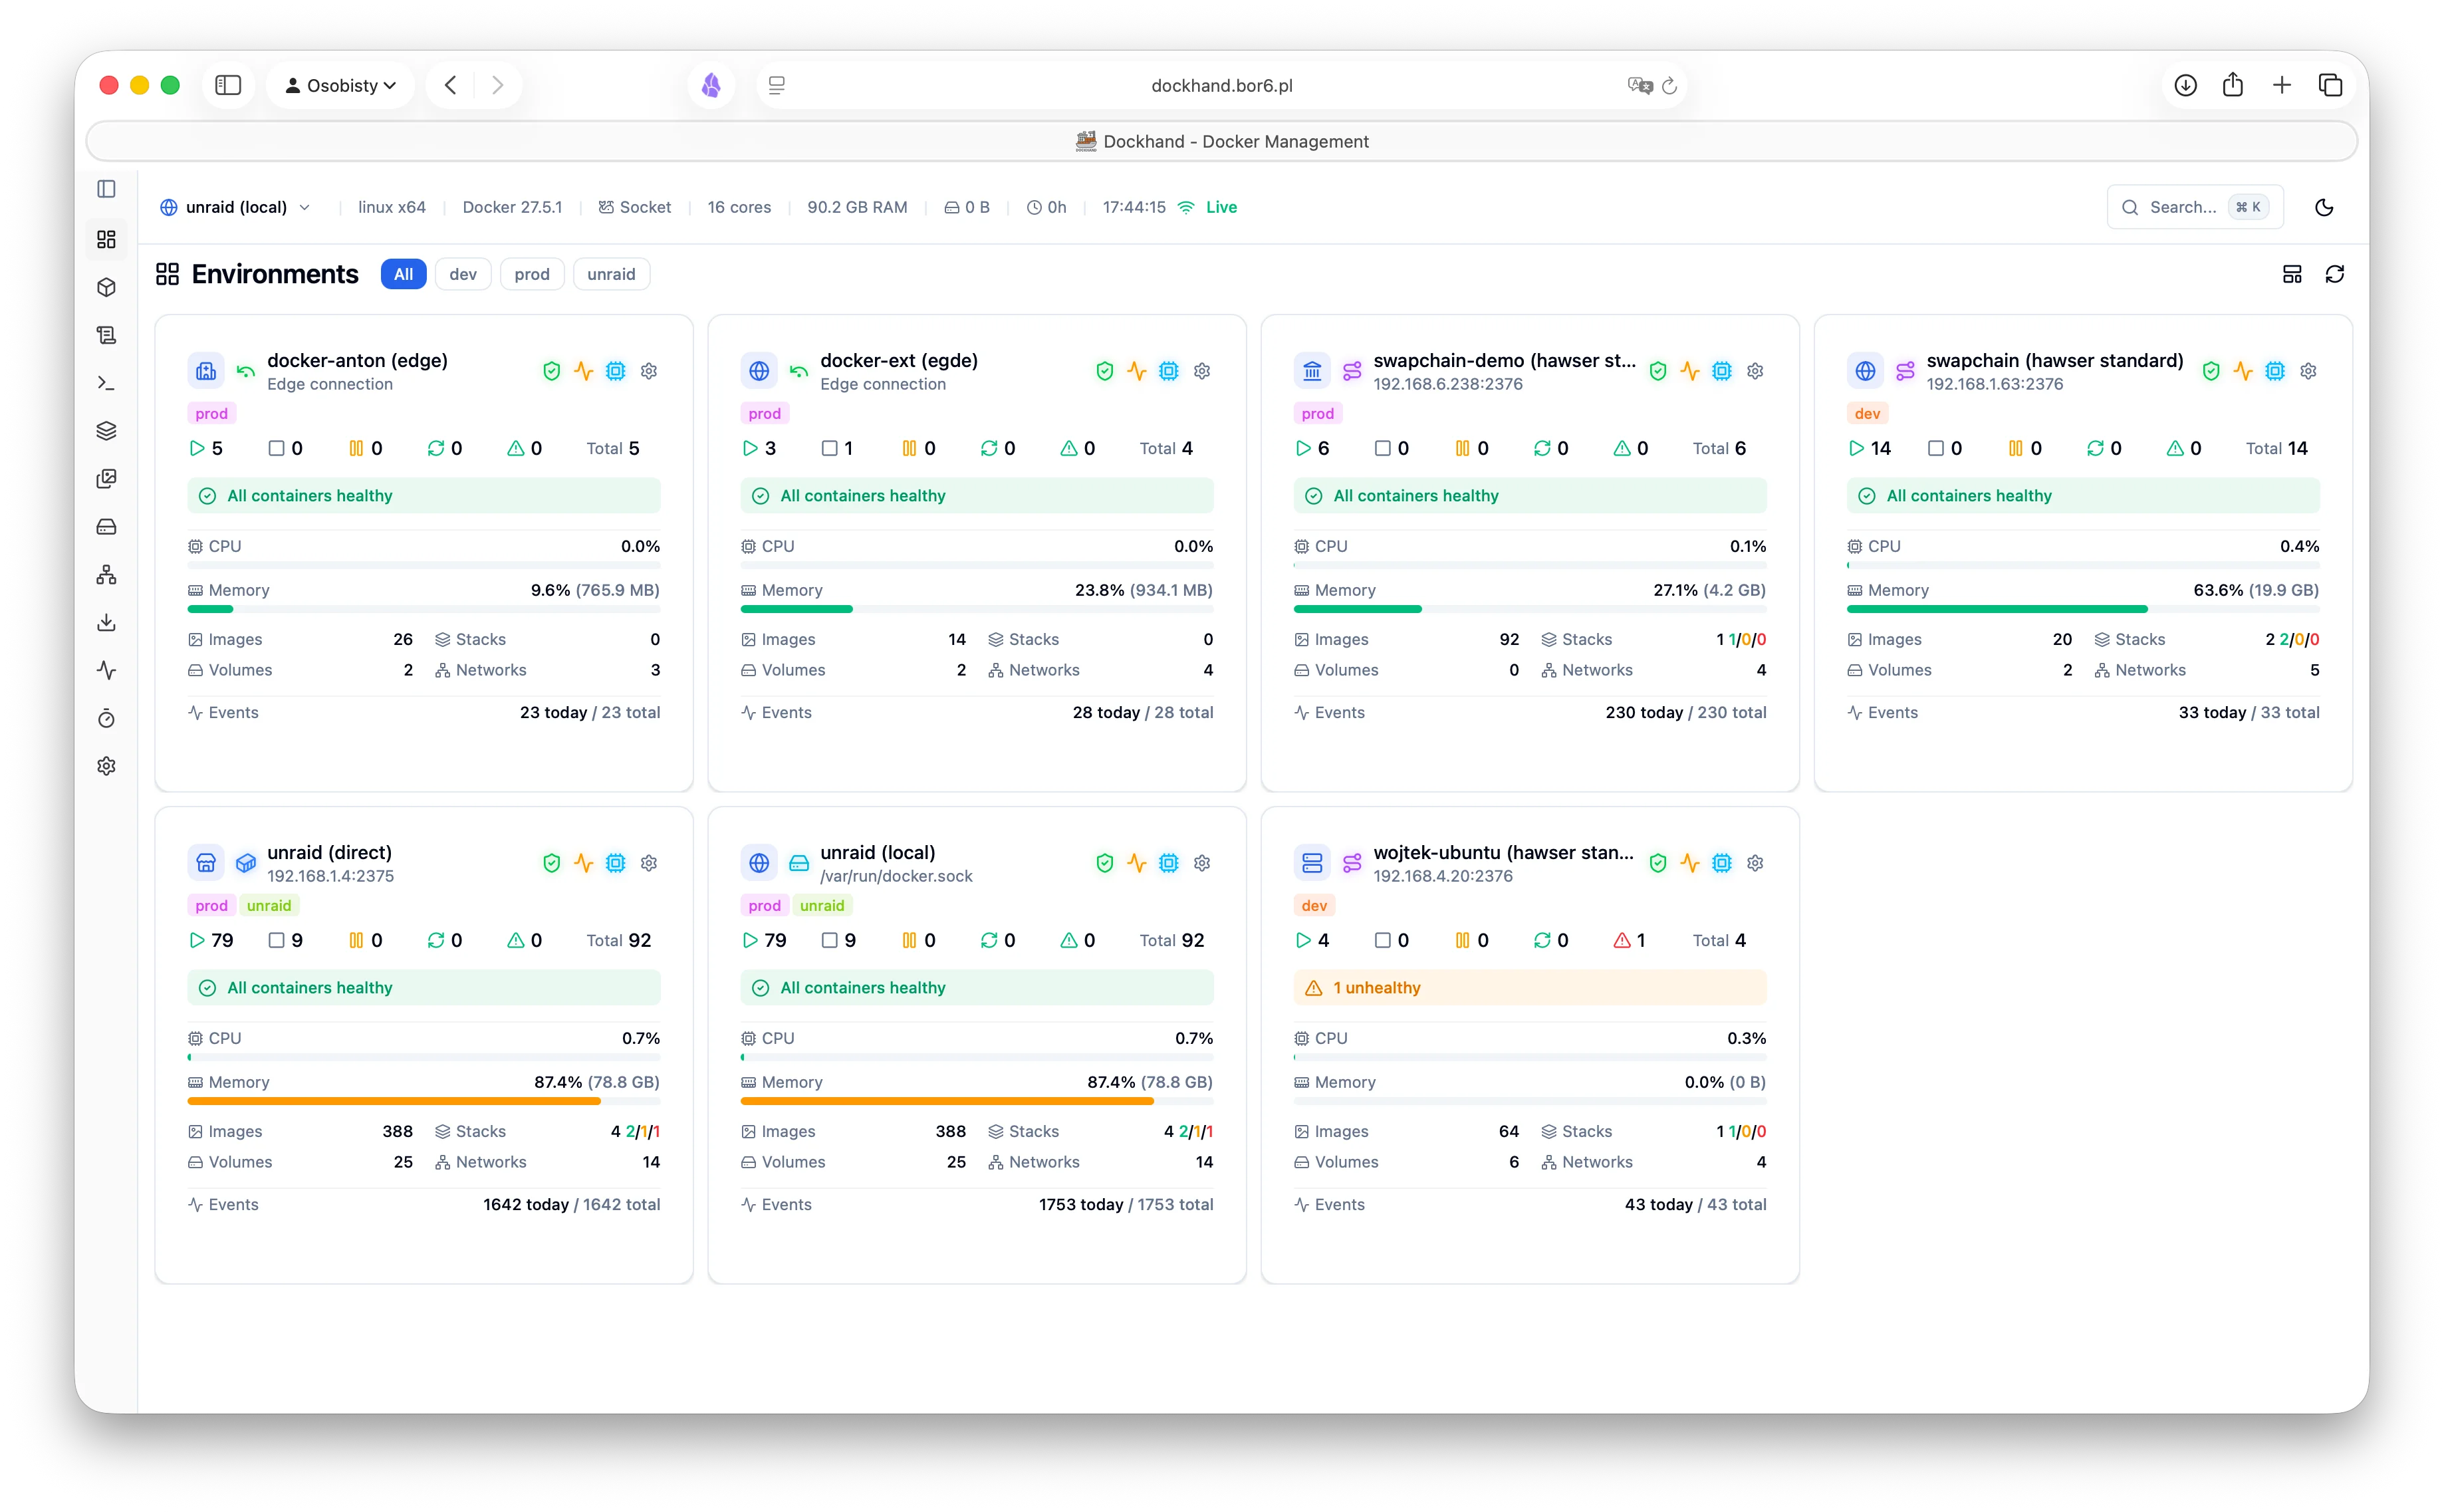The image size is (2444, 1512).
Task: Open the terminal console from the sidebar
Action: point(107,383)
